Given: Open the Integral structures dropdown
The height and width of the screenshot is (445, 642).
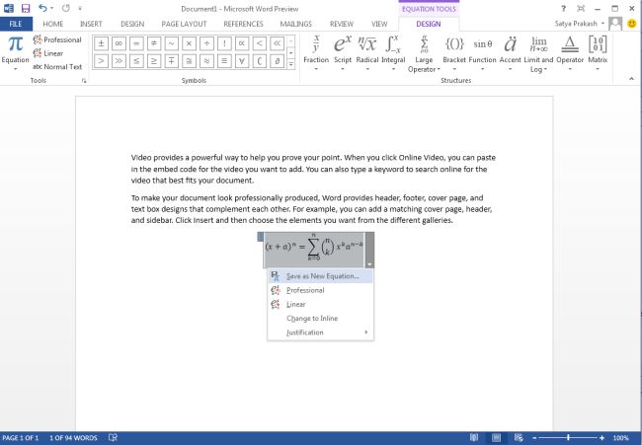Looking at the screenshot, I should coord(393,53).
